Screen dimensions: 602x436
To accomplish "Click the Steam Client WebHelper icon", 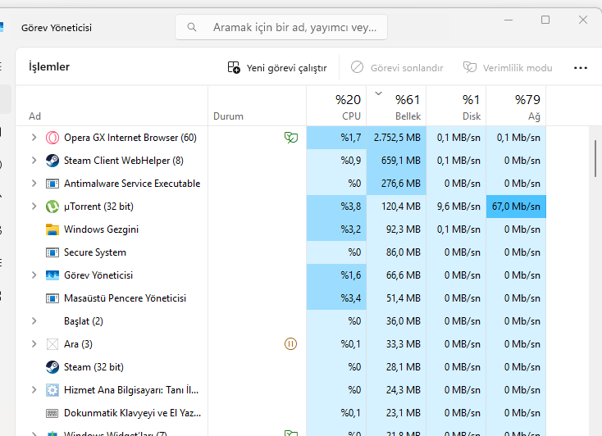I will point(52,161).
